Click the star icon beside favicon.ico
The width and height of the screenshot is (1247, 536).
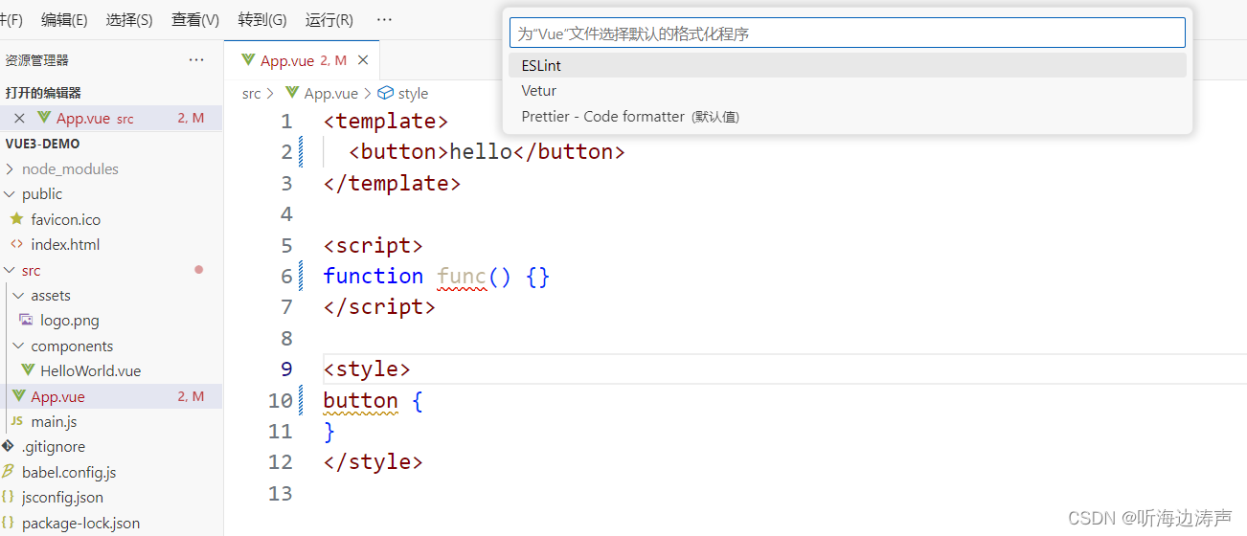16,219
